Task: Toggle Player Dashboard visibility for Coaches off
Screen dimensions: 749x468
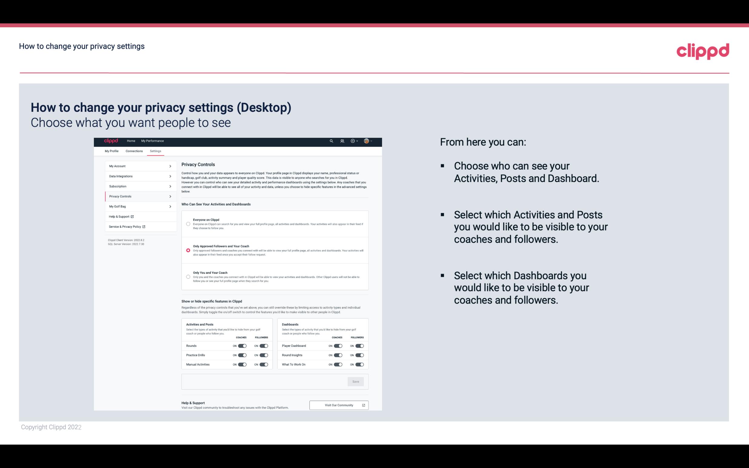Action: pyautogui.click(x=338, y=346)
